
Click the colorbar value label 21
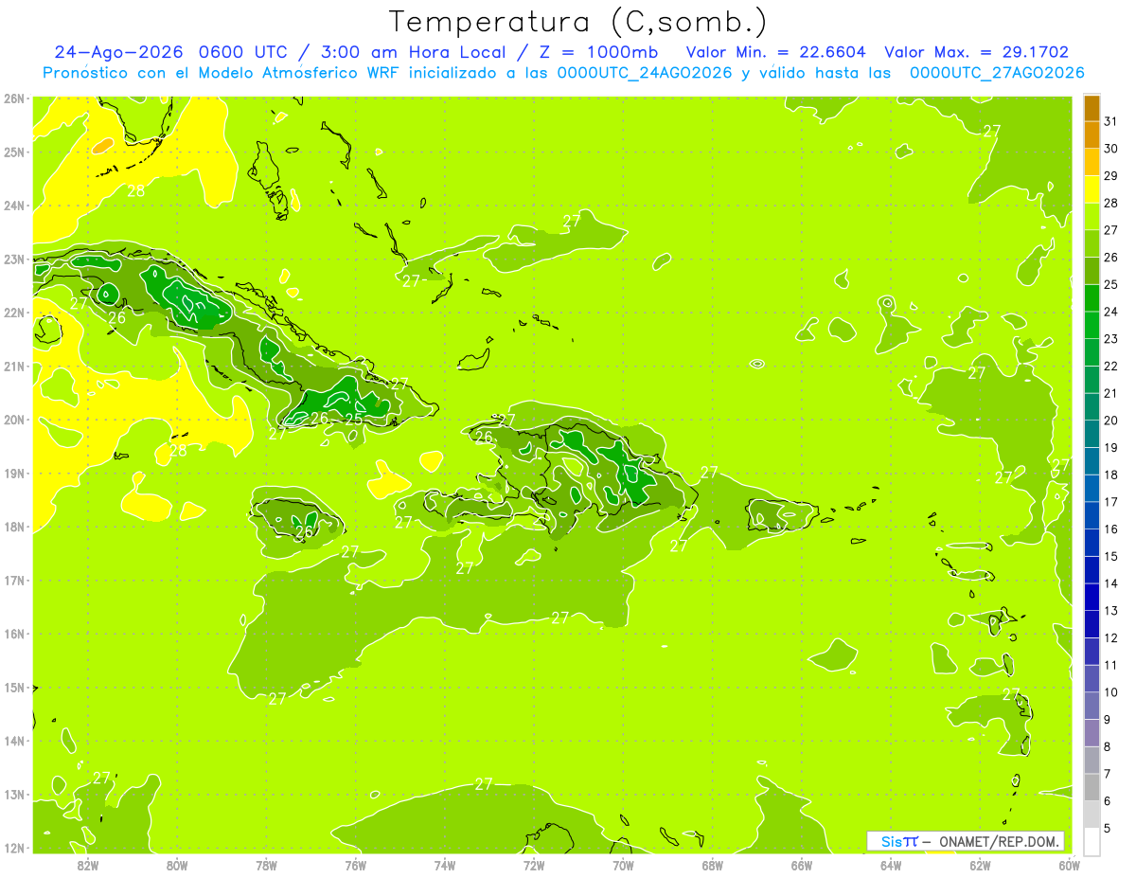click(1110, 393)
